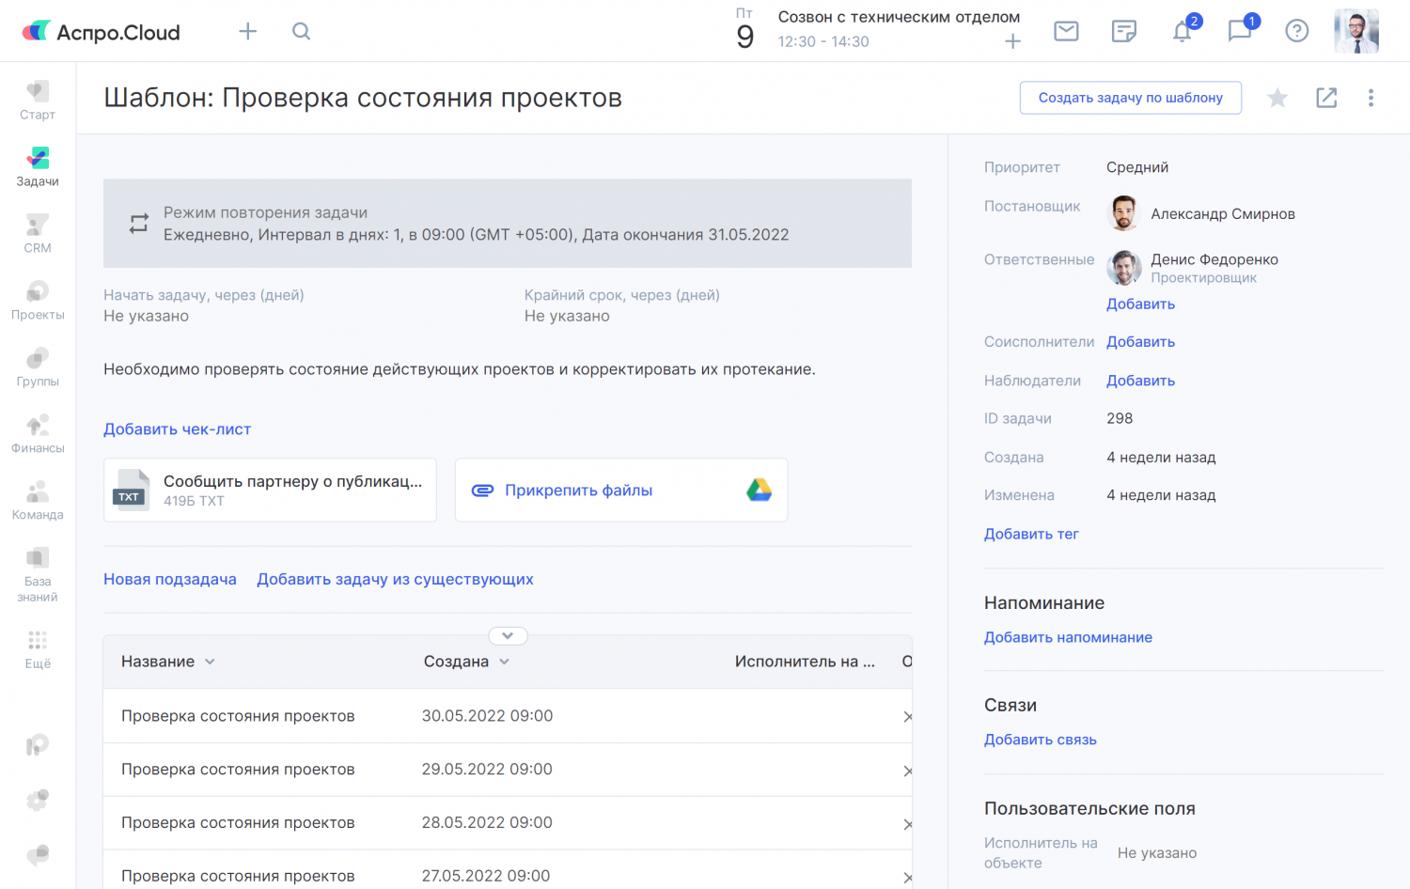Viewport: 1410px width, 889px height.
Task: Remove the 30.05.2022 subtask row
Action: 907,717
